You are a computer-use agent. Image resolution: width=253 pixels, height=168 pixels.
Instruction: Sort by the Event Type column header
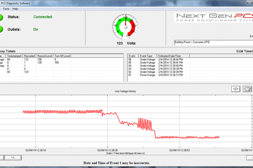point(147,56)
